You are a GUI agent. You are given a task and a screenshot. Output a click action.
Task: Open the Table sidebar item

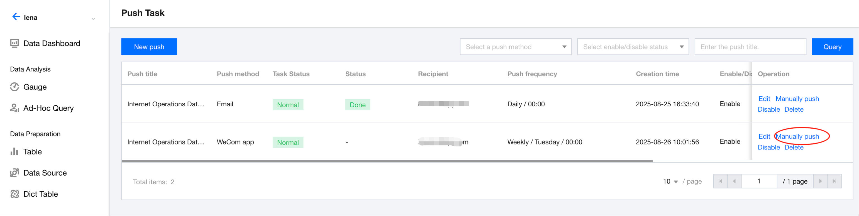click(32, 152)
